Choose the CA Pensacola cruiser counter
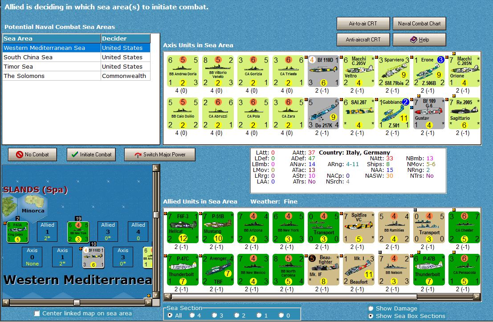Viewport: 493px width, 322px height. pyautogui.click(x=464, y=270)
